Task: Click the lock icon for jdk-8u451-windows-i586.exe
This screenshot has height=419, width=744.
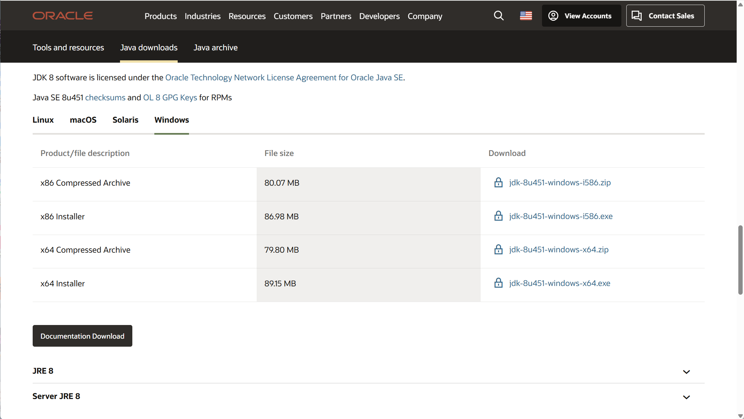Action: (498, 216)
